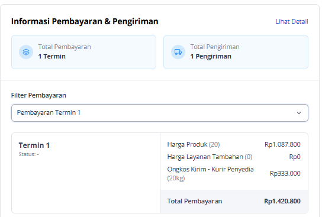Click the Termin 1 heading
Image resolution: width=322 pixels, height=217 pixels.
pos(34,145)
